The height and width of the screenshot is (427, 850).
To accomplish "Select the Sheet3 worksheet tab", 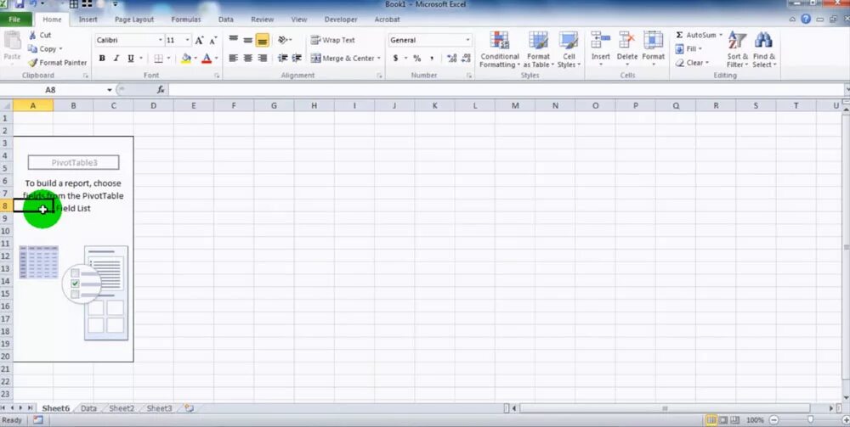I will coord(159,408).
